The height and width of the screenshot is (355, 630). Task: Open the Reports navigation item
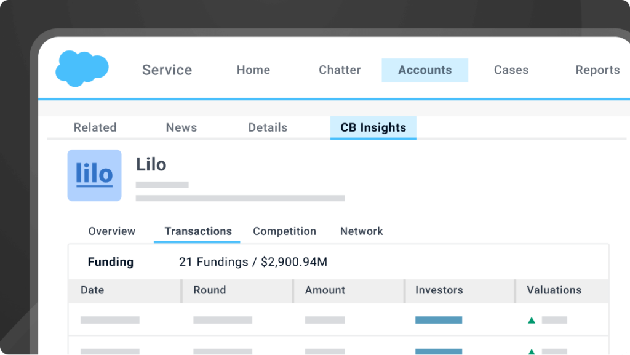[x=597, y=70]
